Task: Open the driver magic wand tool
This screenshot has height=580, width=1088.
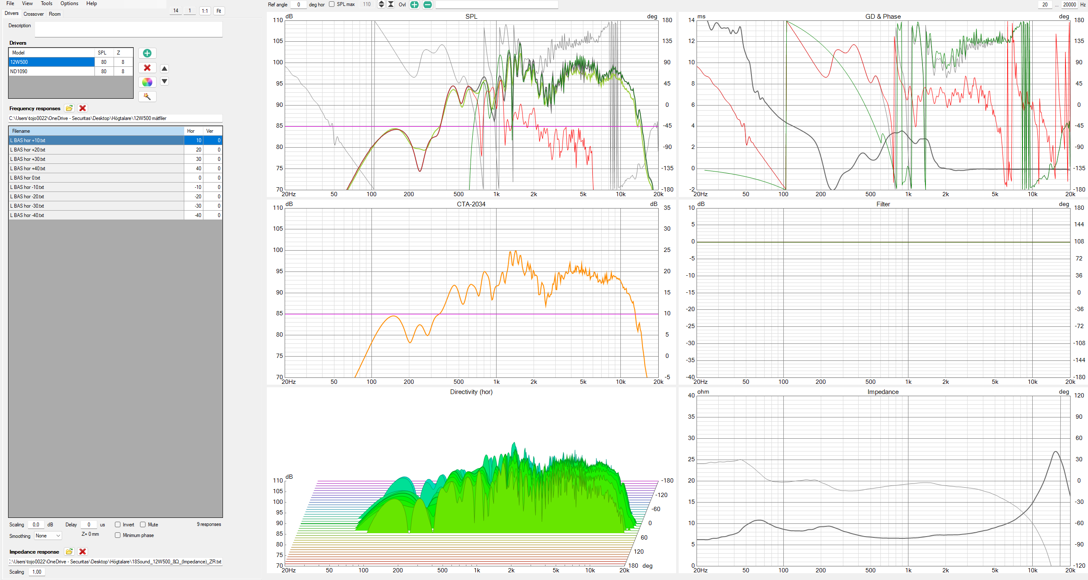Action: pyautogui.click(x=147, y=97)
